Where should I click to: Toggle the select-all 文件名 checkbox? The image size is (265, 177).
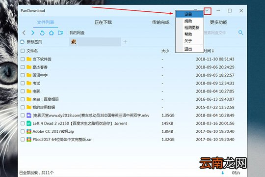[x=23, y=51]
